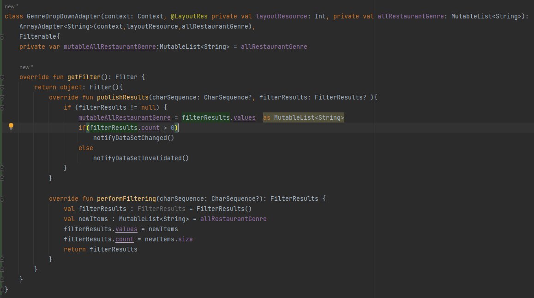Click the GenreDropDownAdapter class name
The width and height of the screenshot is (534, 298).
(x=64, y=16)
